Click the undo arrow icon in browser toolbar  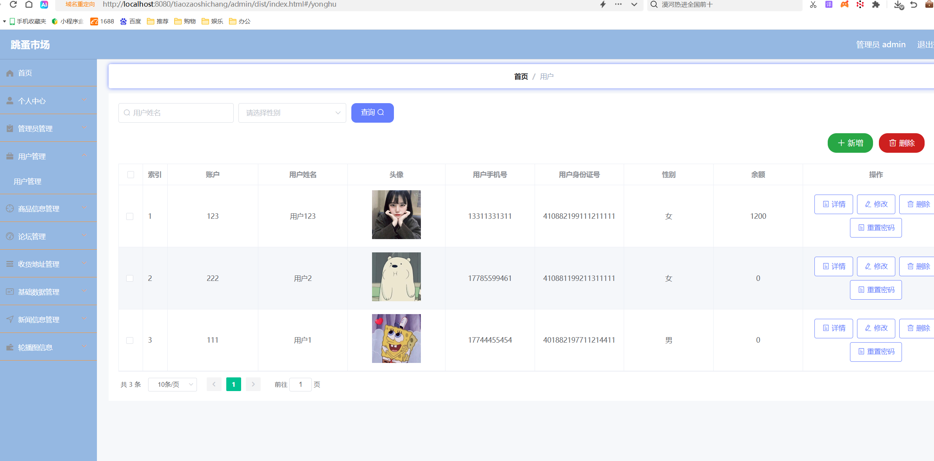click(x=914, y=4)
